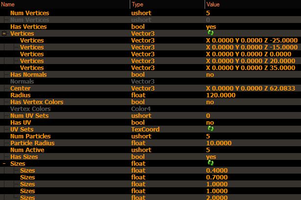Click the Type column header
This screenshot has height=200, width=301.
click(138, 4)
